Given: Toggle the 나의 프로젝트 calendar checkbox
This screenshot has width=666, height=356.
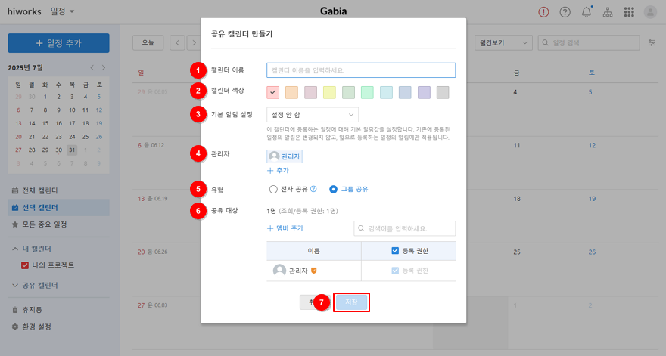Looking at the screenshot, I should (x=26, y=265).
